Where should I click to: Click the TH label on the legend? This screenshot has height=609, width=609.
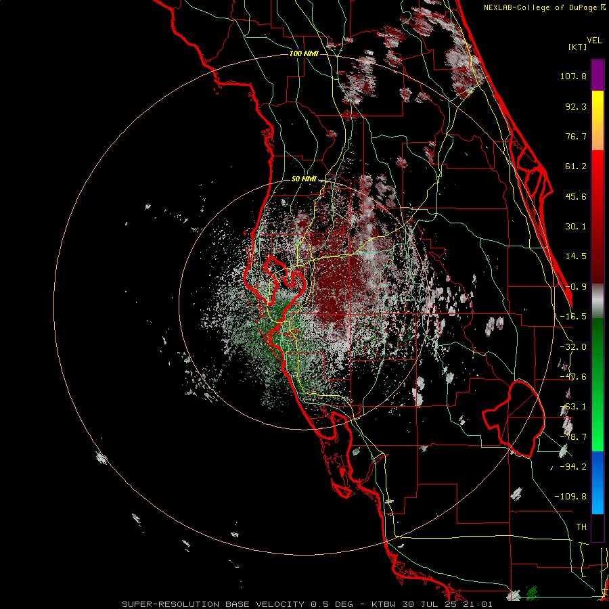pyautogui.click(x=581, y=527)
